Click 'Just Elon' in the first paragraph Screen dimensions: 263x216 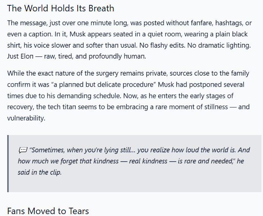point(20,56)
